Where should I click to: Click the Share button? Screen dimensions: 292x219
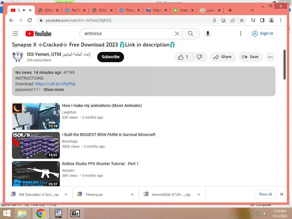[223, 57]
